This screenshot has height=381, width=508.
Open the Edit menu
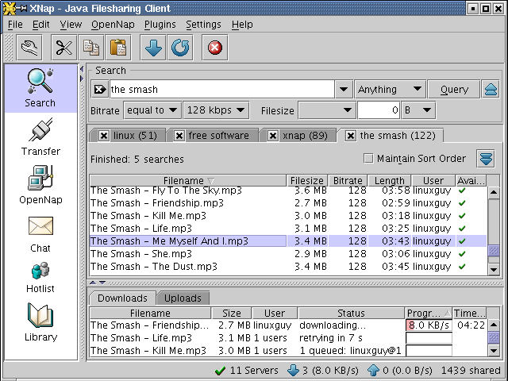40,25
